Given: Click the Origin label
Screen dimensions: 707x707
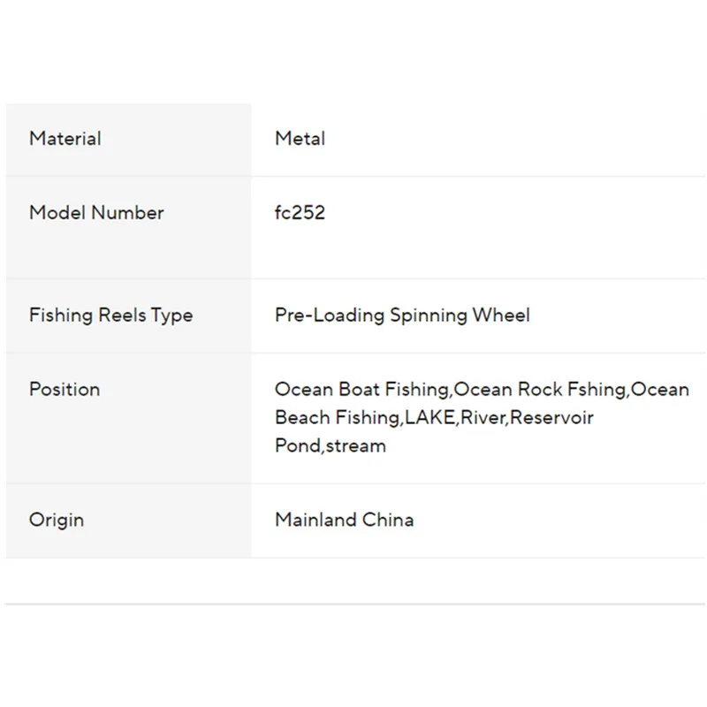Looking at the screenshot, I should point(57,520).
